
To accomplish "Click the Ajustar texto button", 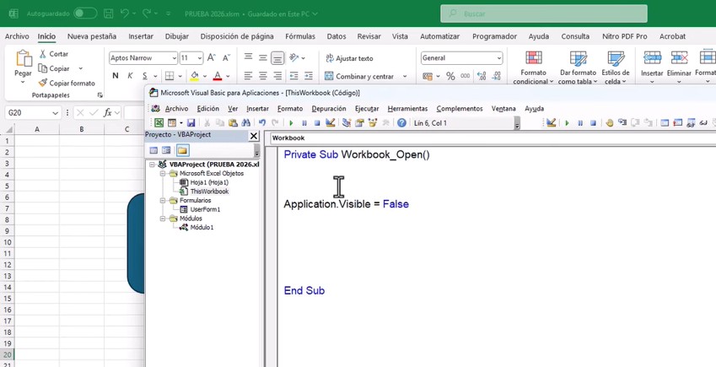I will coord(348,58).
